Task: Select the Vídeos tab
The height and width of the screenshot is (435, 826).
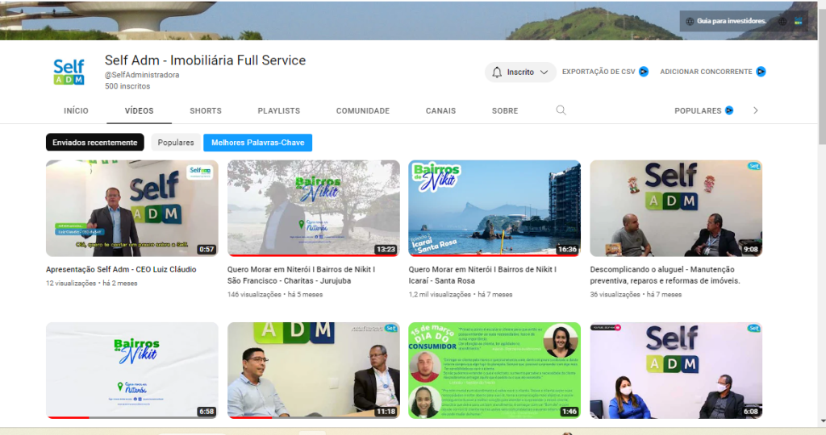Action: point(139,110)
